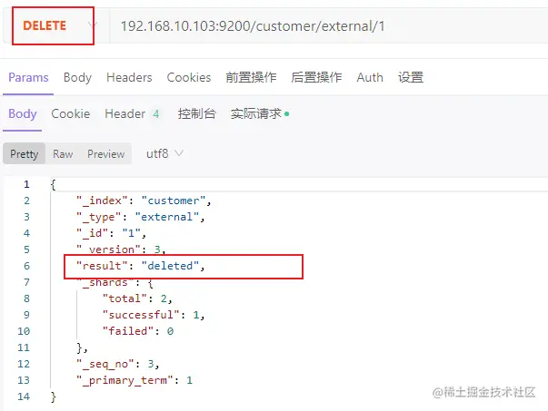Open the utf8 encoding dropdown
This screenshot has height=411, width=548.
click(164, 153)
